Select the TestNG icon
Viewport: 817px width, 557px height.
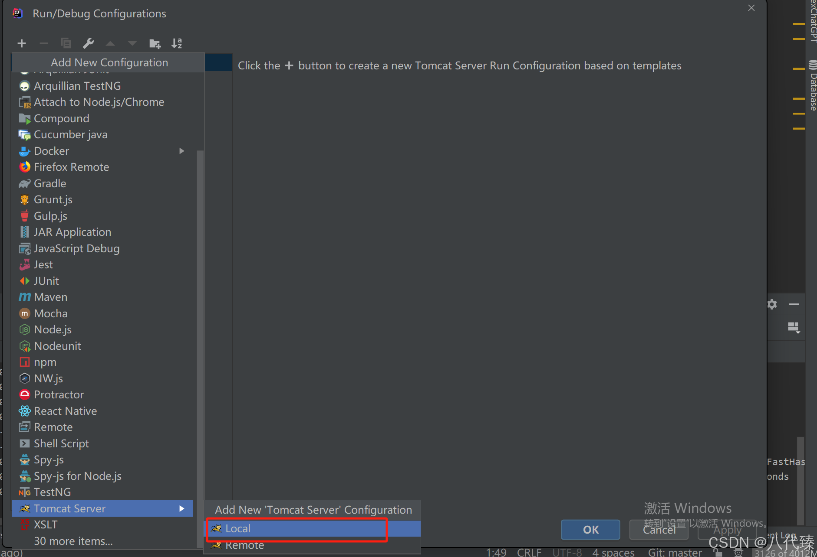pyautogui.click(x=25, y=492)
